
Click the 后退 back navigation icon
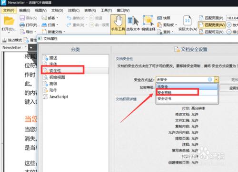(x=91, y=18)
